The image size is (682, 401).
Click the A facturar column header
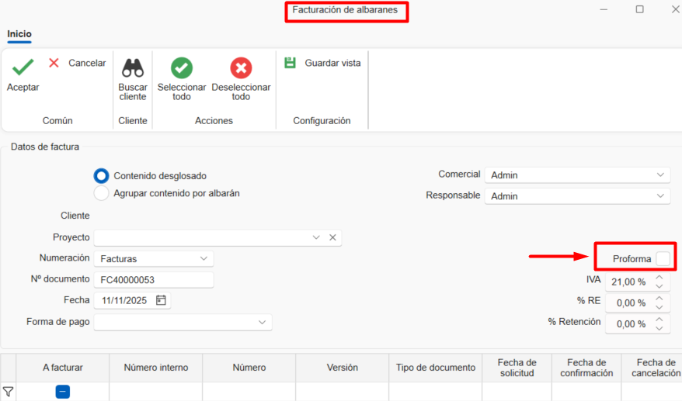pos(63,368)
